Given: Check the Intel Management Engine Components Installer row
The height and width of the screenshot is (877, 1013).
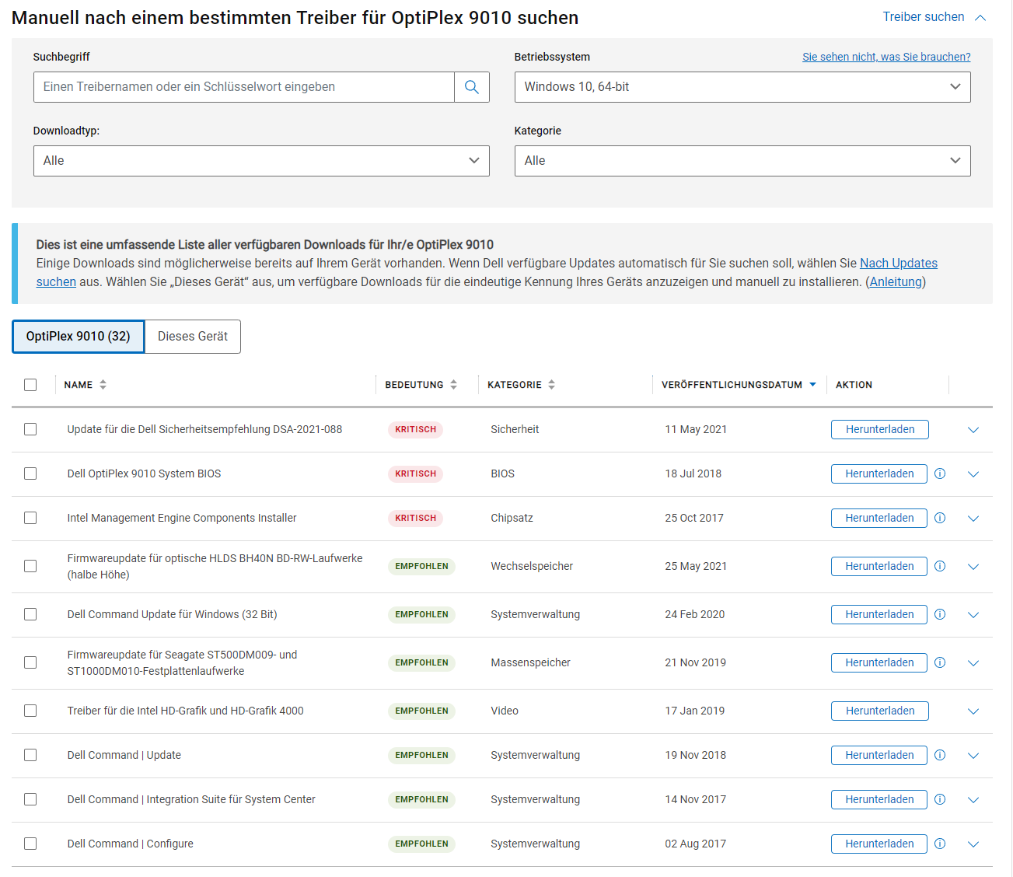Looking at the screenshot, I should 30,518.
